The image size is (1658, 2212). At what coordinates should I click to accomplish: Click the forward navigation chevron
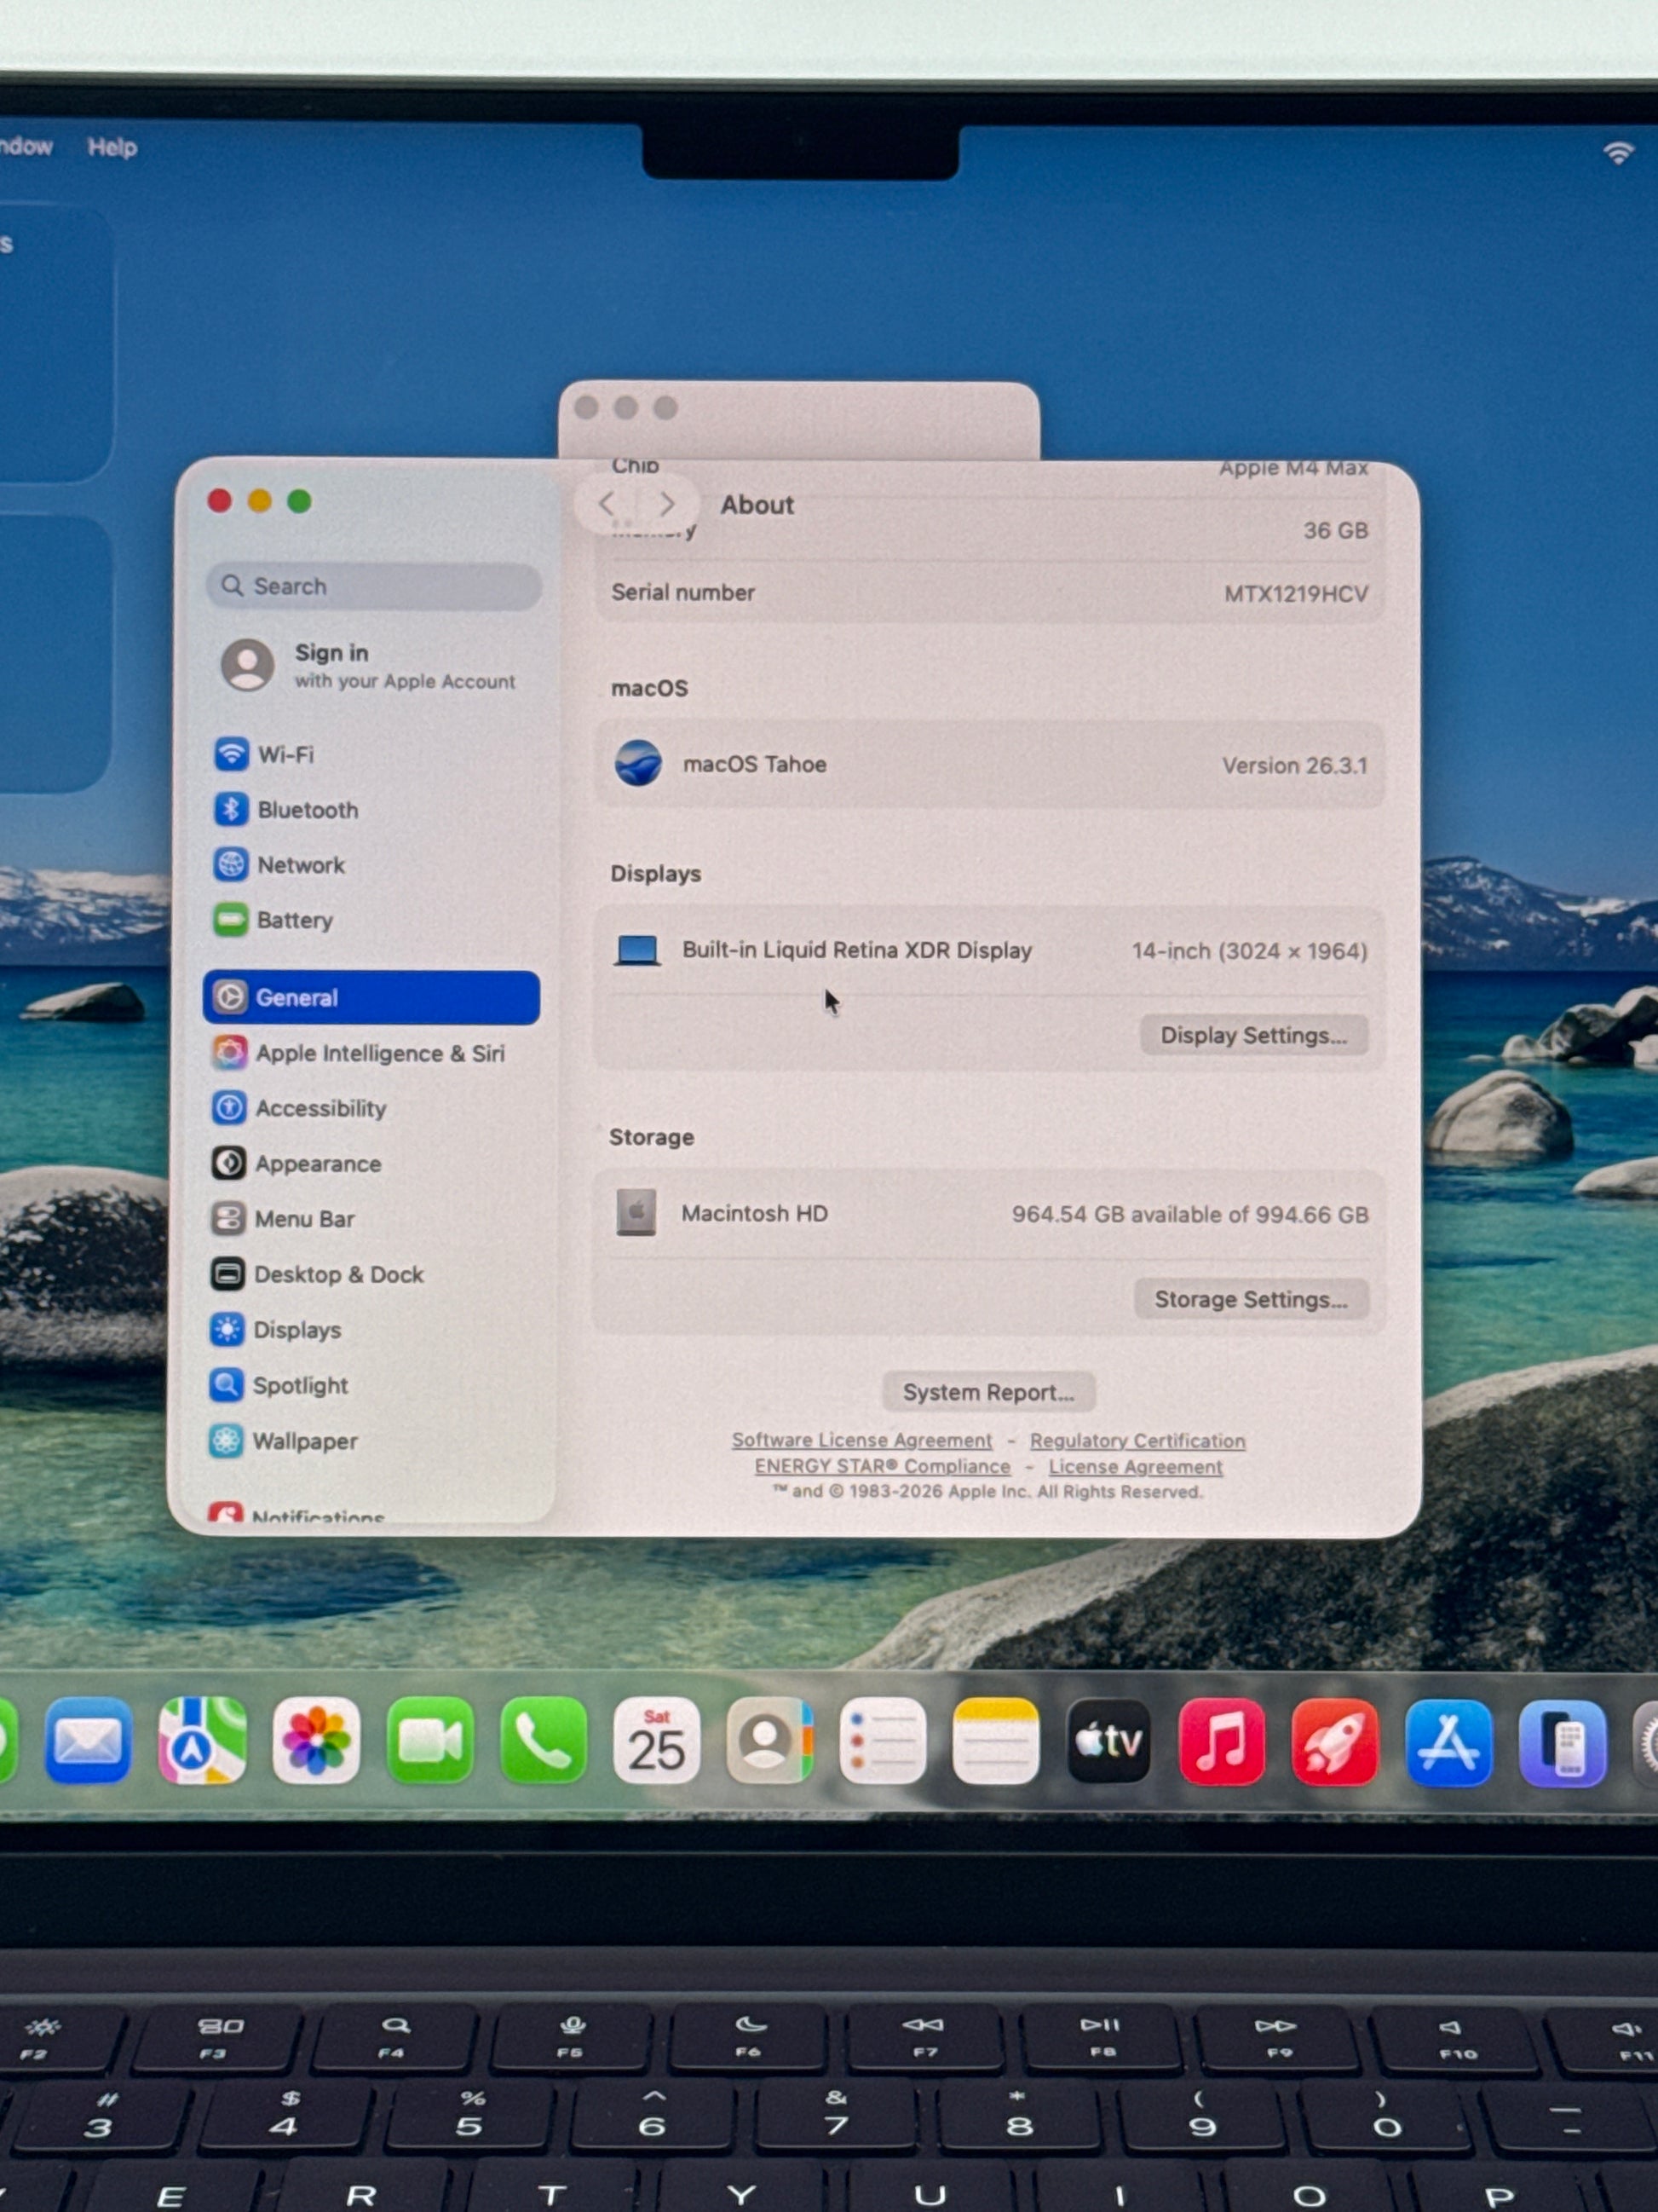(x=666, y=504)
